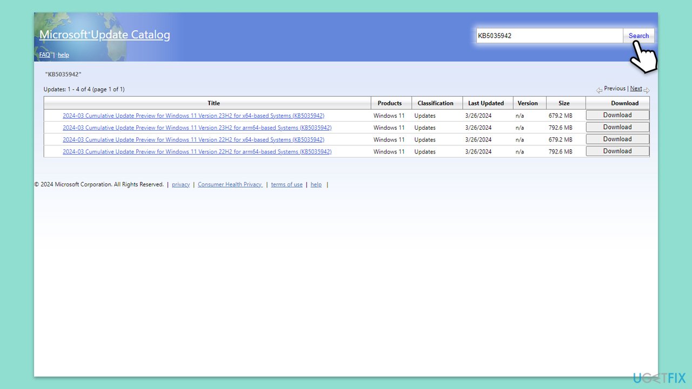Sort results by Title column header
Image resolution: width=692 pixels, height=389 pixels.
tap(214, 103)
